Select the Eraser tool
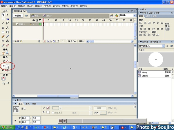174x130 pixels. pos(8,45)
